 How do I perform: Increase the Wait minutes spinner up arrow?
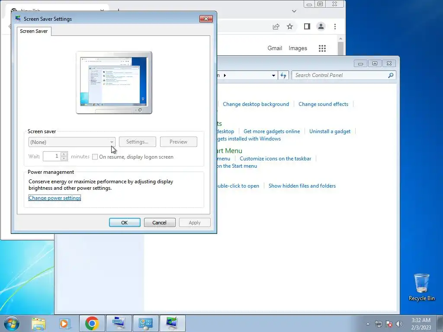point(64,154)
